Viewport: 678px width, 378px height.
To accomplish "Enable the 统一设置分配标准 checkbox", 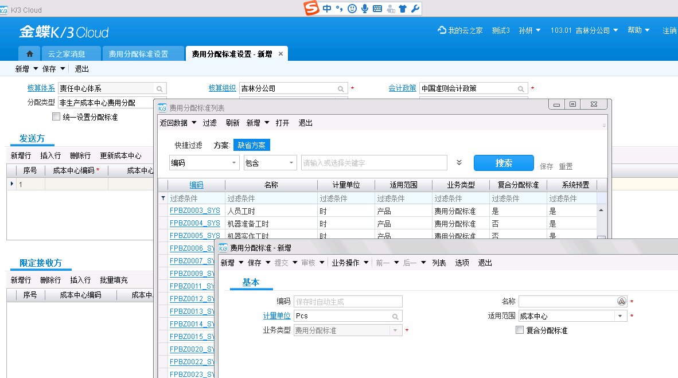I will point(55,117).
